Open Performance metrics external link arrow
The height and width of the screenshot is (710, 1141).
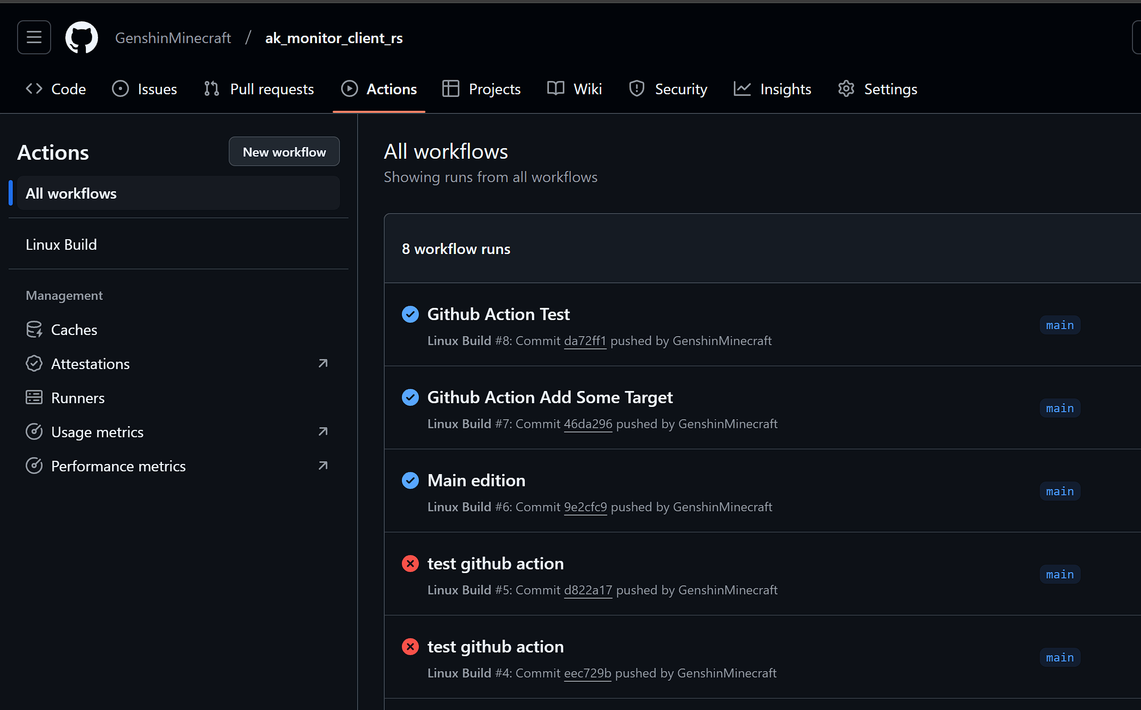tap(323, 466)
